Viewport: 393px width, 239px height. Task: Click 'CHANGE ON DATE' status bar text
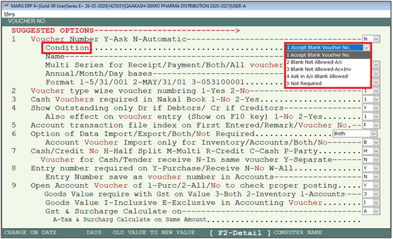click(x=30, y=233)
